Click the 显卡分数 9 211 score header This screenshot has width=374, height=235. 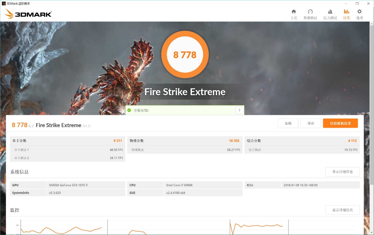click(68, 141)
